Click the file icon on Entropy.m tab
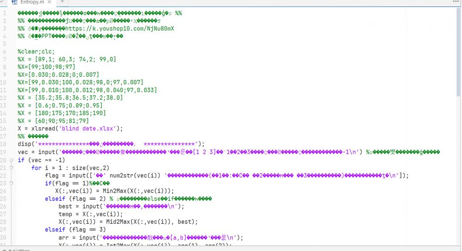 pos(14,2)
